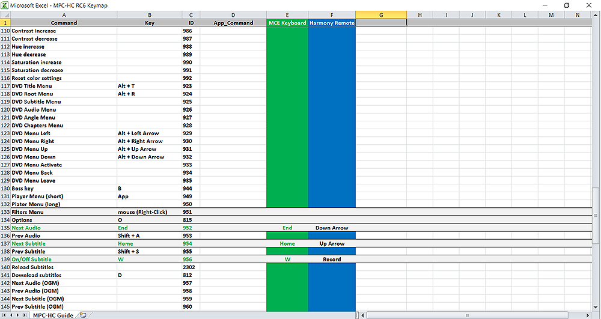Select the Prev Subtitle (OGM) cell
This screenshot has width=601, height=319.
point(64,306)
